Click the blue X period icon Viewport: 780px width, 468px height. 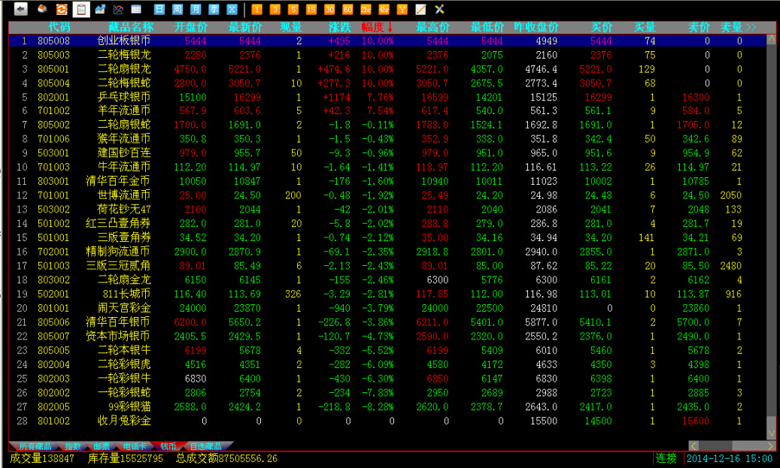pos(232,9)
